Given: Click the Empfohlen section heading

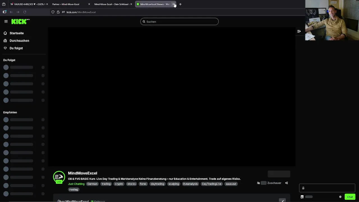Looking at the screenshot, I should tap(10, 112).
